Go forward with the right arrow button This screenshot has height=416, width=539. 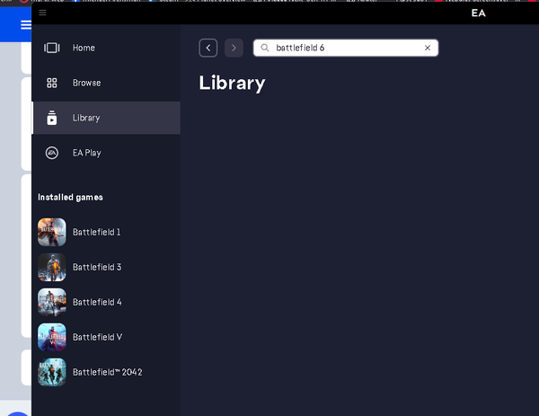pyautogui.click(x=234, y=48)
